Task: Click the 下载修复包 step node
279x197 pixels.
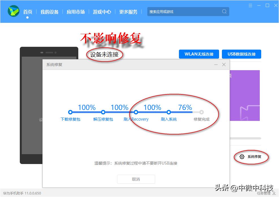Action: [70, 112]
